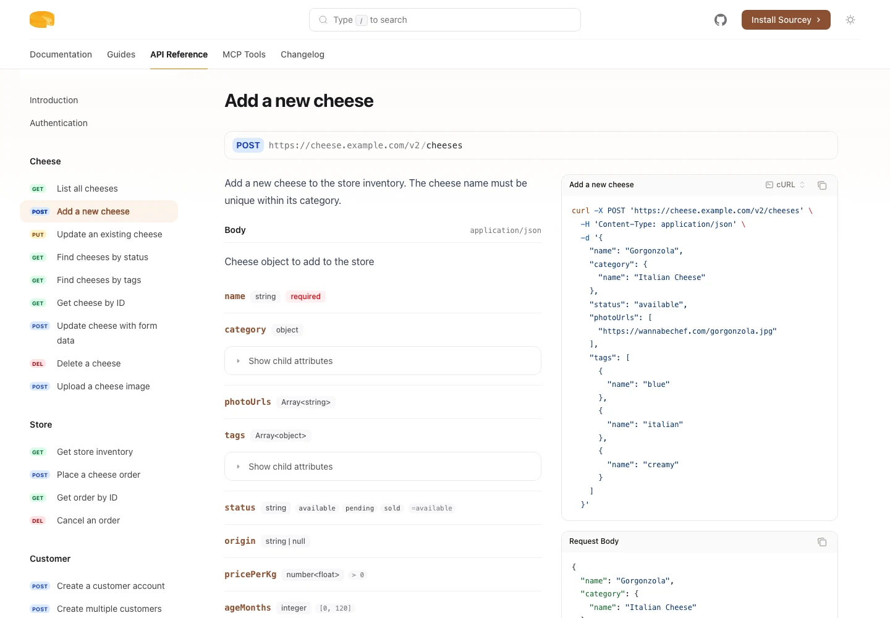Select the API Reference tab

click(x=179, y=54)
